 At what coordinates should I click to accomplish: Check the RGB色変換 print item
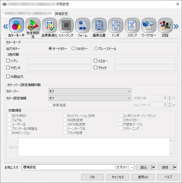point(65,120)
